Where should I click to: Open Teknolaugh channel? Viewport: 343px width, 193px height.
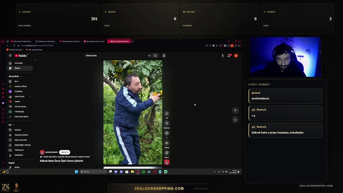(20, 112)
